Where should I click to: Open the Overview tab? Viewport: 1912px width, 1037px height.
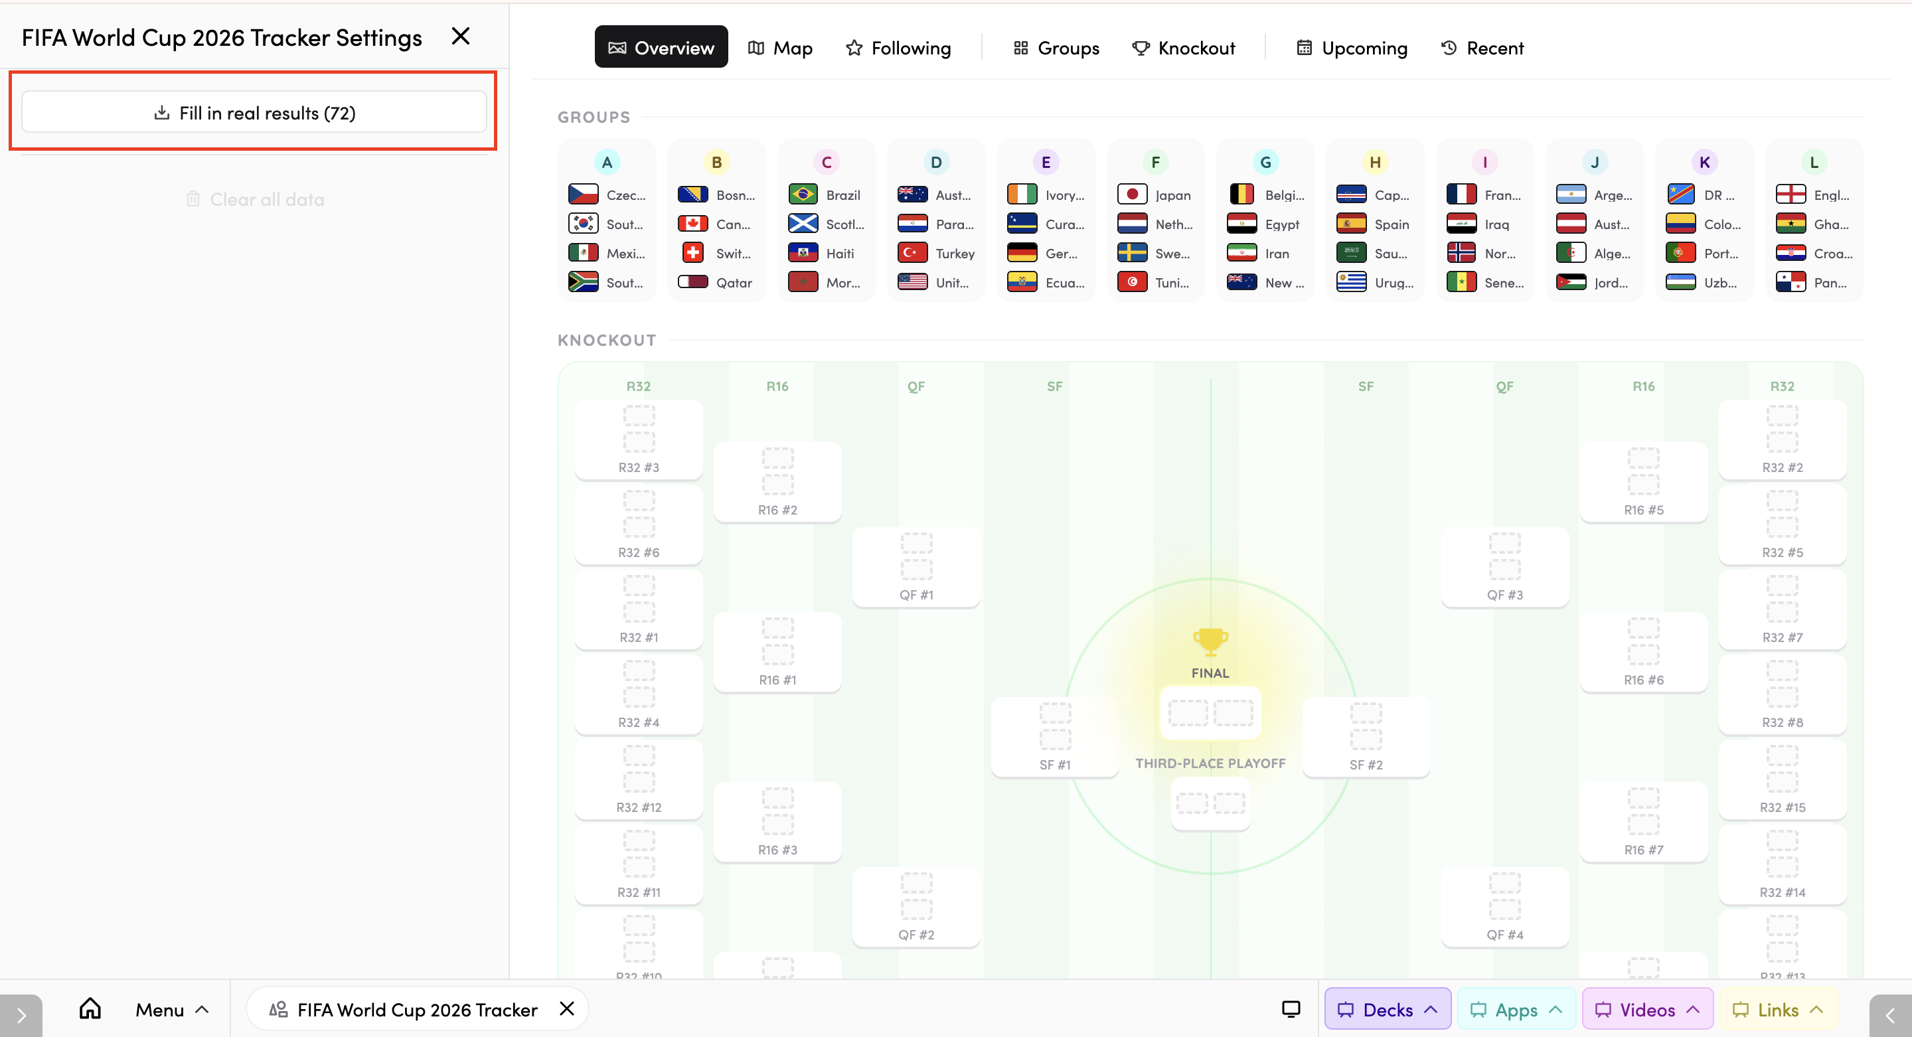coord(661,48)
